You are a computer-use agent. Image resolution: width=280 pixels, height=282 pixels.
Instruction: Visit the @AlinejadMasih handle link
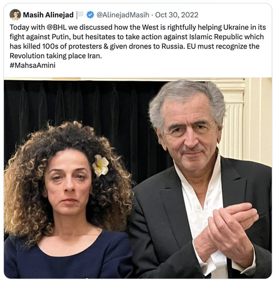(x=123, y=15)
